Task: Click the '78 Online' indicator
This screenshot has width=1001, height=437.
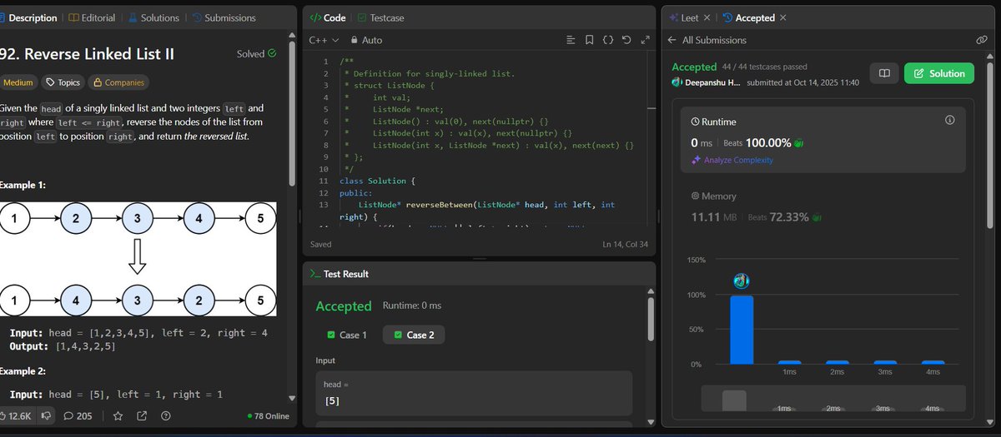Action: point(268,416)
